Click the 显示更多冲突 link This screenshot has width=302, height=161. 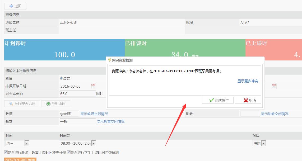248,81
